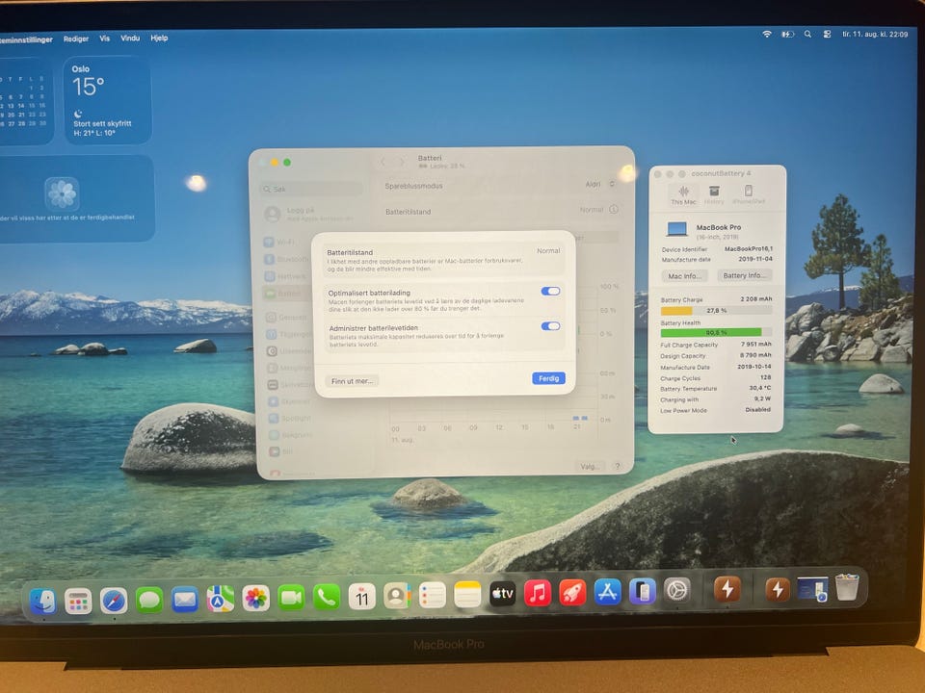Open the Spareblussmodus Aldri dropdown
This screenshot has height=693, width=925.
[600, 185]
